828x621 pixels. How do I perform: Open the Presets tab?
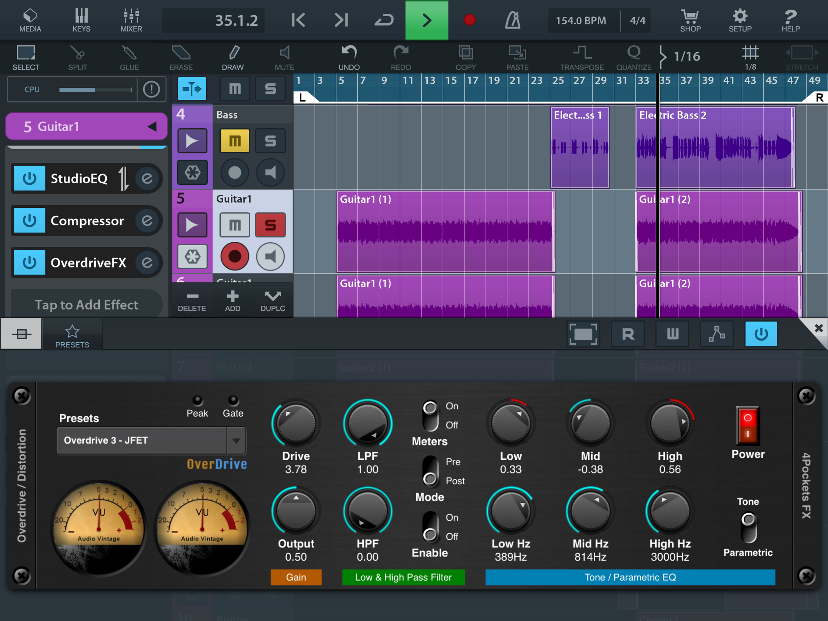pos(72,336)
